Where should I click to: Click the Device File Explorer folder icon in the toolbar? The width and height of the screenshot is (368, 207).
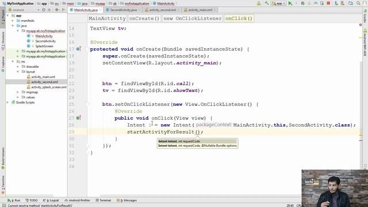[x=351, y=3]
